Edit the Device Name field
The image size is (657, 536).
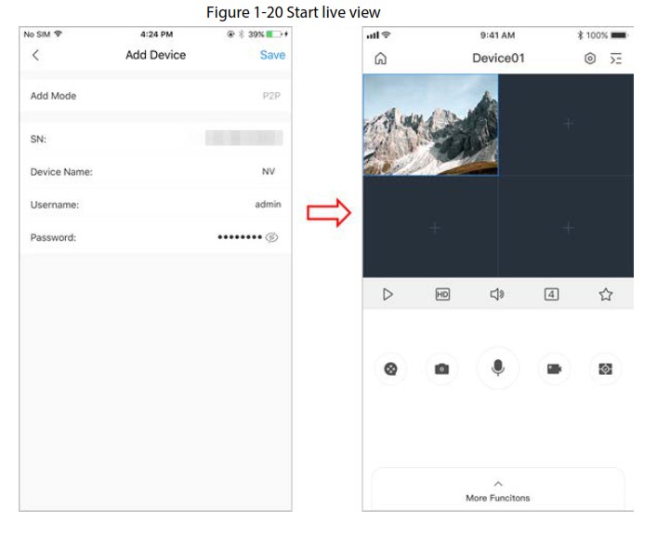pos(156,171)
